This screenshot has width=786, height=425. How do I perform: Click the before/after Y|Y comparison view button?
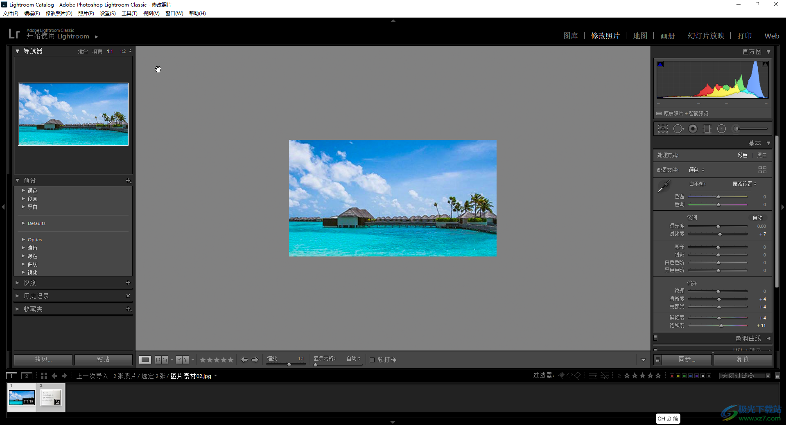pos(182,360)
